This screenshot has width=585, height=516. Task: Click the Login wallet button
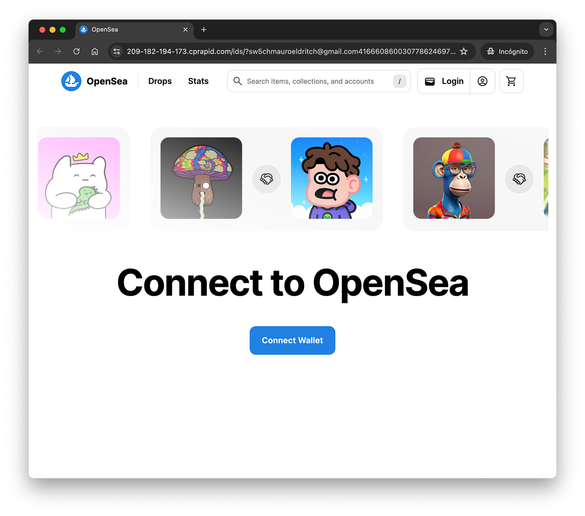tap(444, 81)
